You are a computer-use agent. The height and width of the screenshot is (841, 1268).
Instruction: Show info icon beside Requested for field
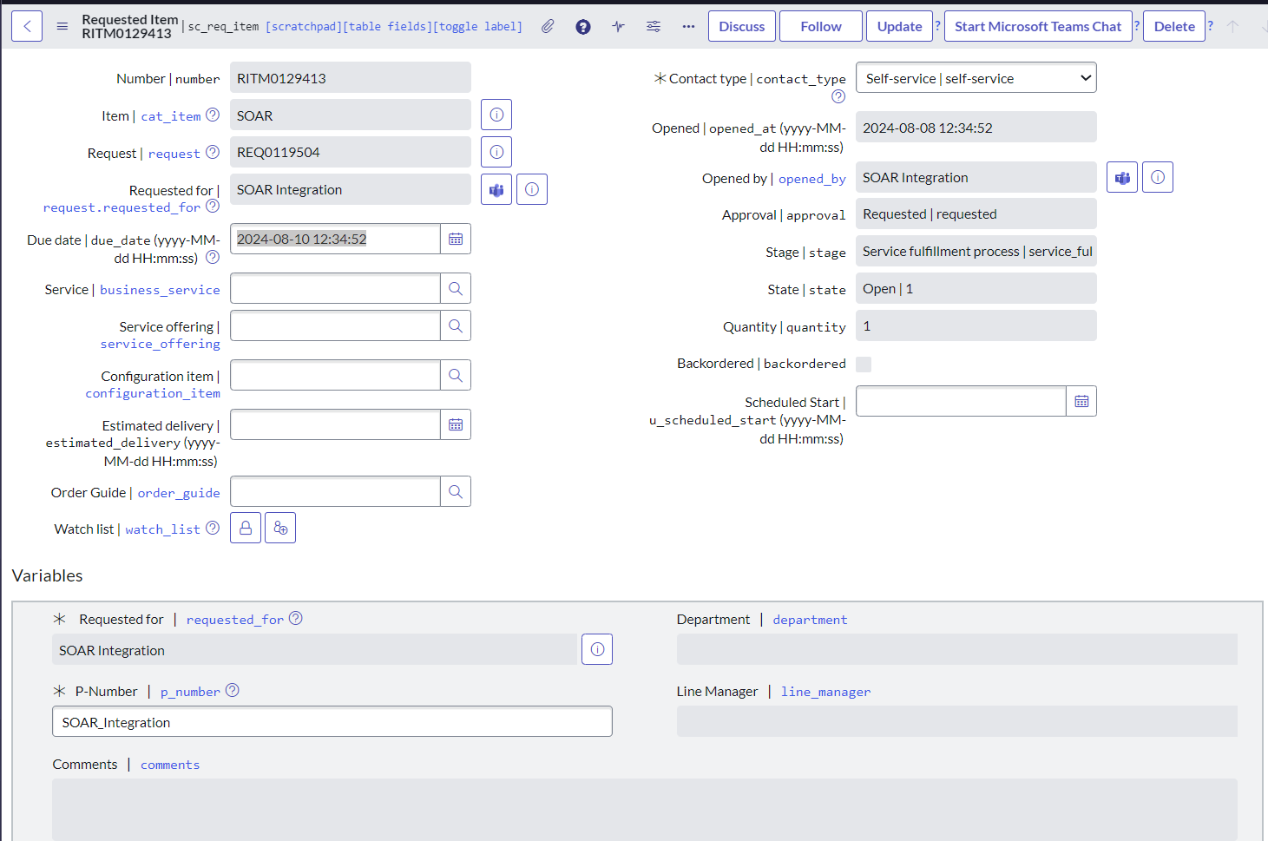click(x=532, y=189)
